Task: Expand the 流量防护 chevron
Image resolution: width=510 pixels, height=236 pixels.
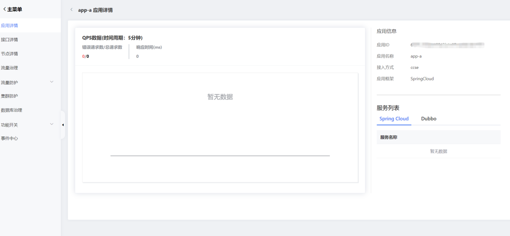Action: (52, 82)
